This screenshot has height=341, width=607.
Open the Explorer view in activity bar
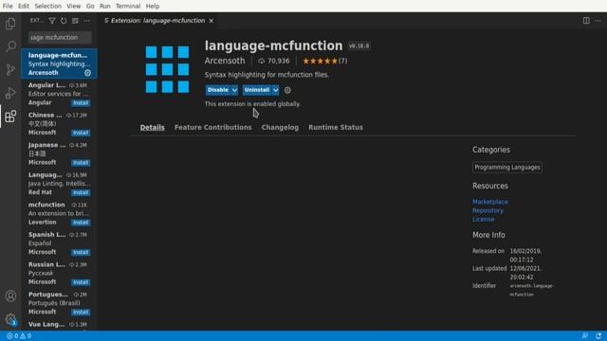[x=10, y=24]
